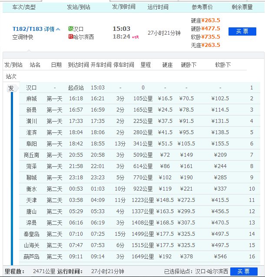Click 天津 mileage 1223公里
The image size is (265, 277).
pyautogui.click(x=142, y=200)
